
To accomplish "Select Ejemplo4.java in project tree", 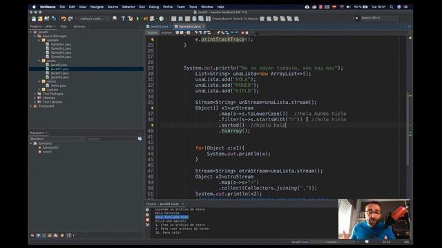I will click(61, 56).
